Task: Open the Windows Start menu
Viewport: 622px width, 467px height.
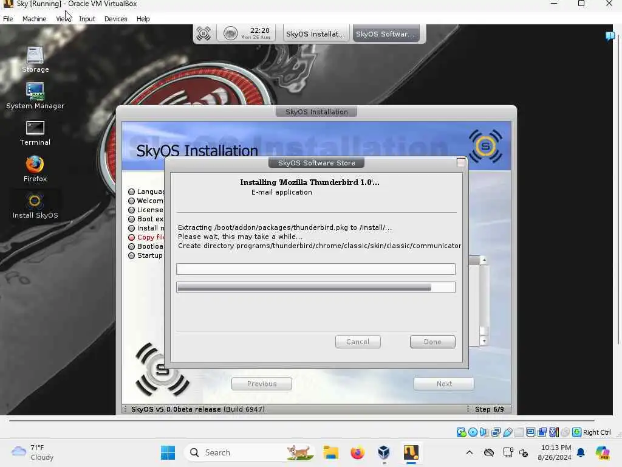Action: click(x=168, y=452)
